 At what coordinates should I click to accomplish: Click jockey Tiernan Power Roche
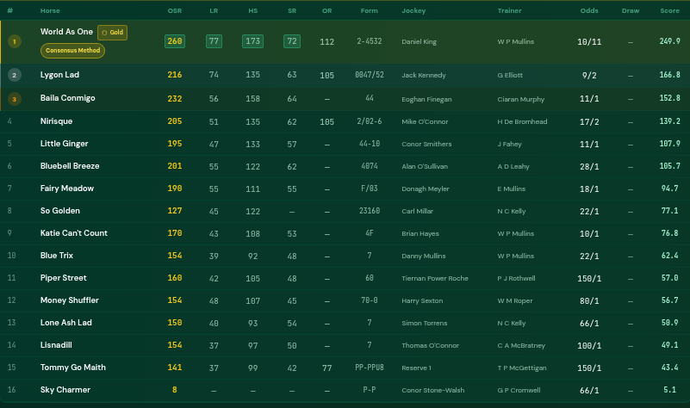click(435, 278)
